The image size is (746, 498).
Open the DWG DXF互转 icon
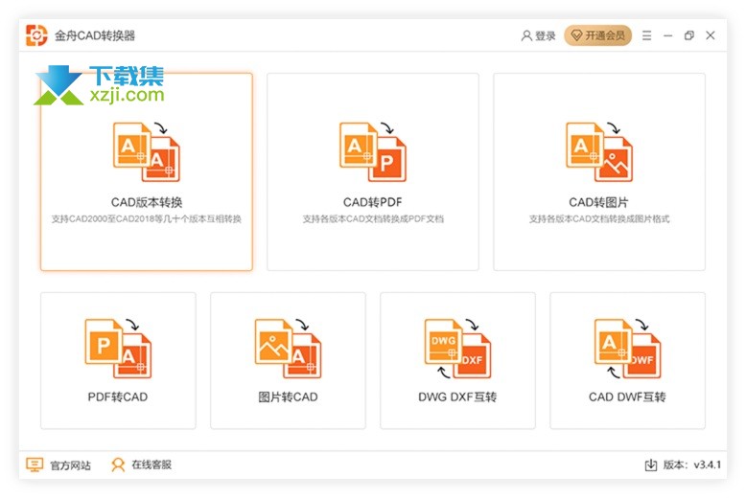click(x=457, y=350)
